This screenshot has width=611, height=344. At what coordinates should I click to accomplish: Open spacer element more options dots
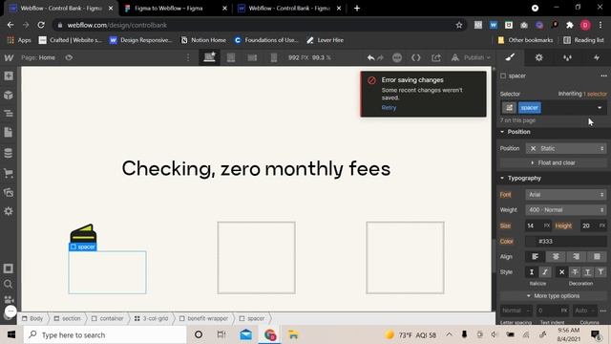click(603, 75)
